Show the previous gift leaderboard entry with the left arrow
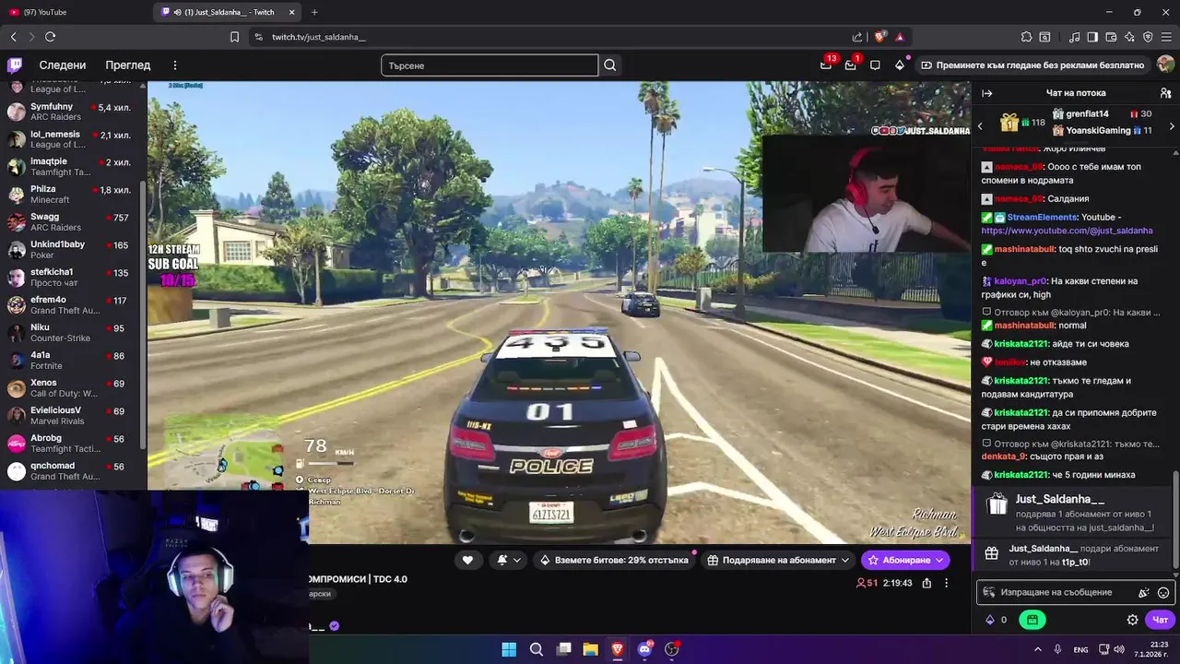Image resolution: width=1180 pixels, height=664 pixels. (x=980, y=126)
